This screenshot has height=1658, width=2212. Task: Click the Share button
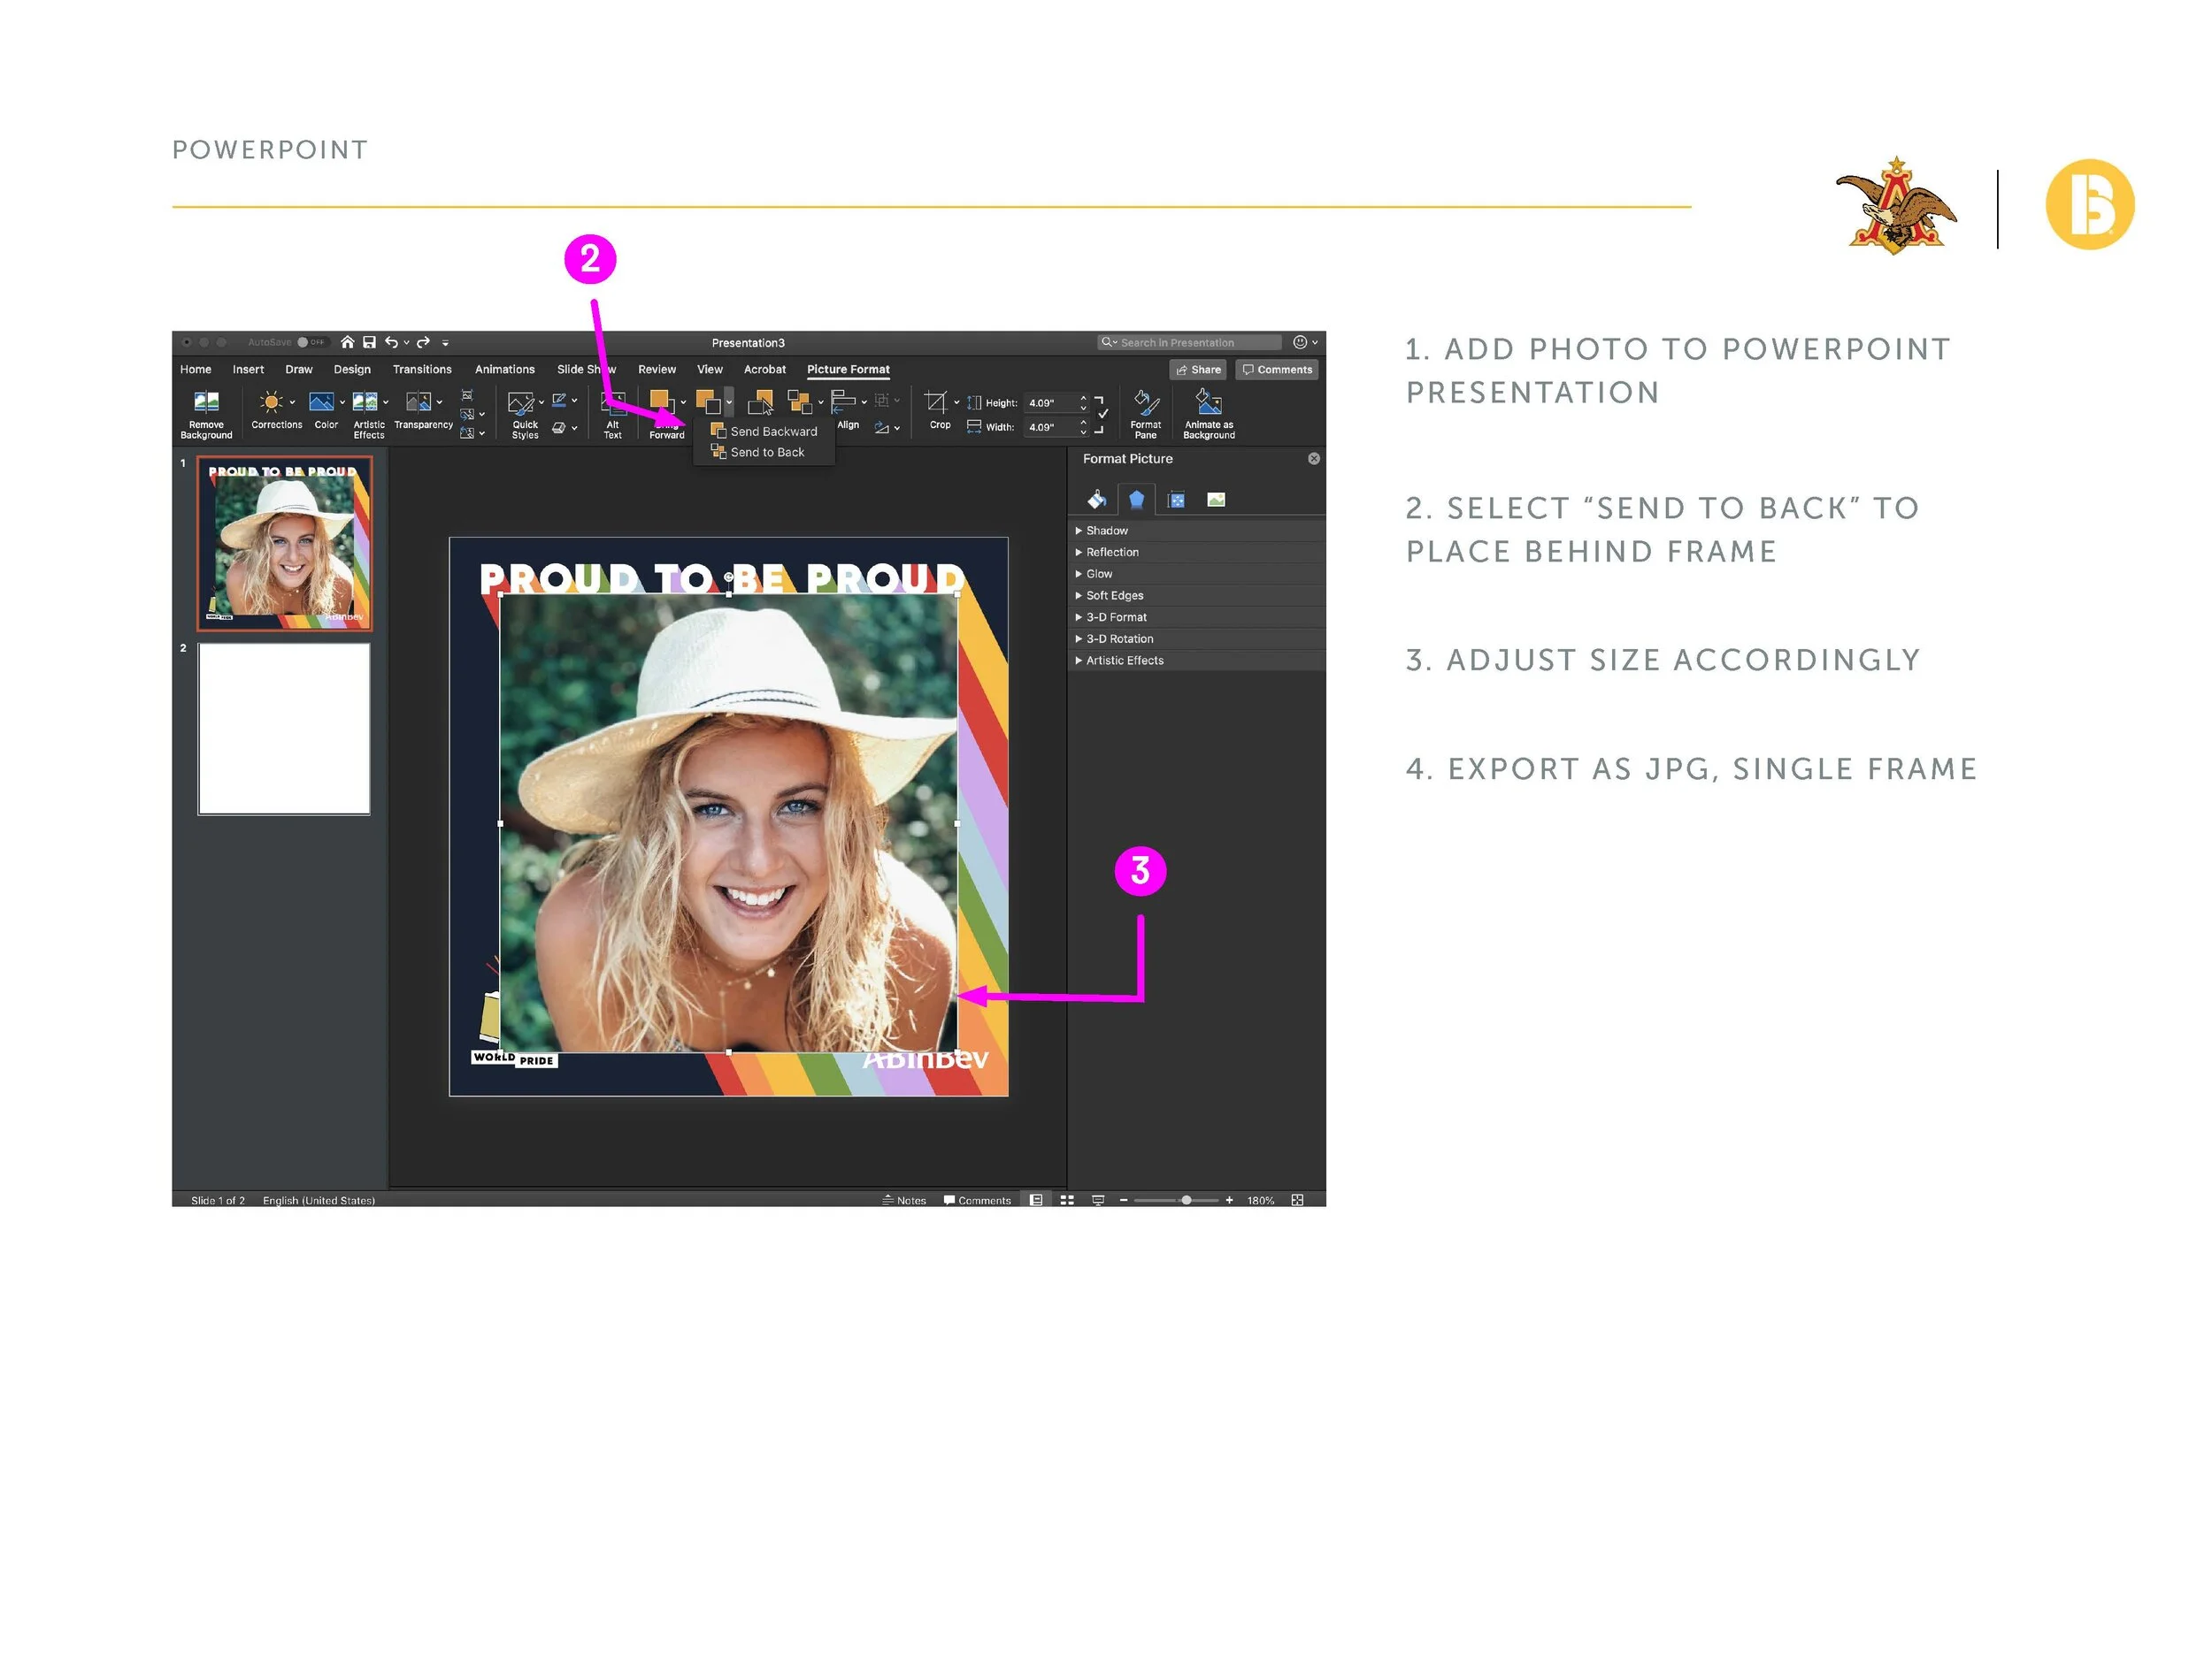1198,370
